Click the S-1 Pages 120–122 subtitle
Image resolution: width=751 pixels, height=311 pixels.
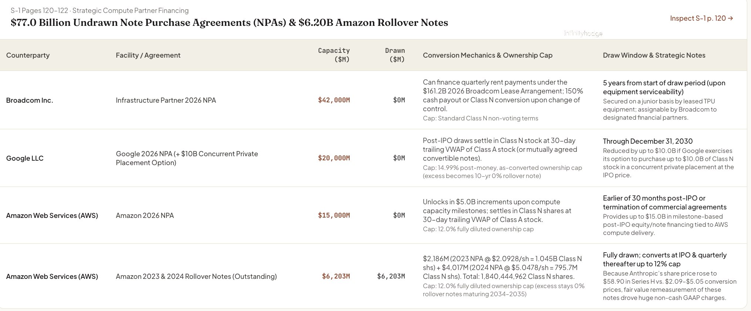(100, 10)
